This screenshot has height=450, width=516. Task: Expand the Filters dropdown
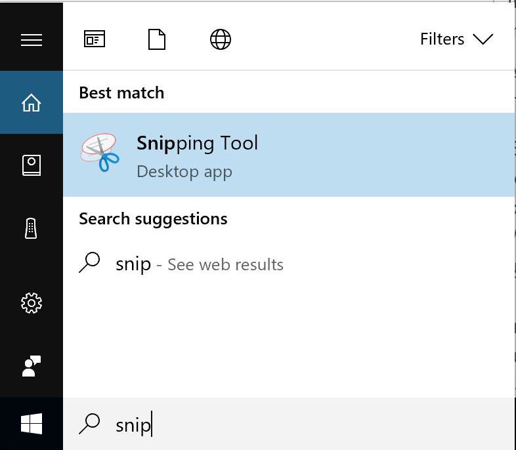point(456,39)
